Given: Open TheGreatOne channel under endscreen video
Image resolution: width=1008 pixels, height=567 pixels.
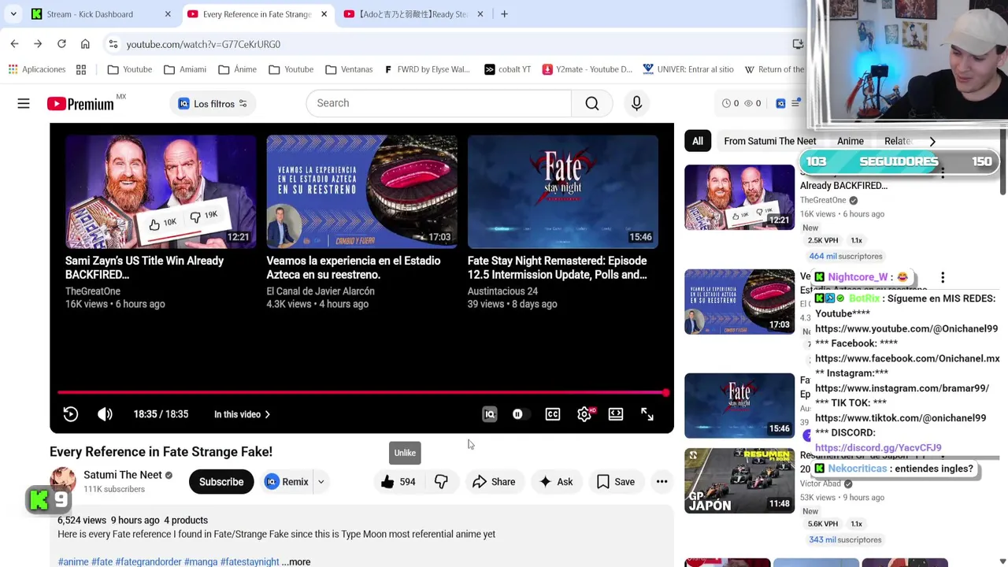Looking at the screenshot, I should pyautogui.click(x=93, y=291).
